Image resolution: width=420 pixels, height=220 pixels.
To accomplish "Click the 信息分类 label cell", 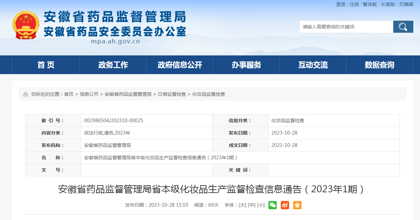I will pyautogui.click(x=240, y=121).
